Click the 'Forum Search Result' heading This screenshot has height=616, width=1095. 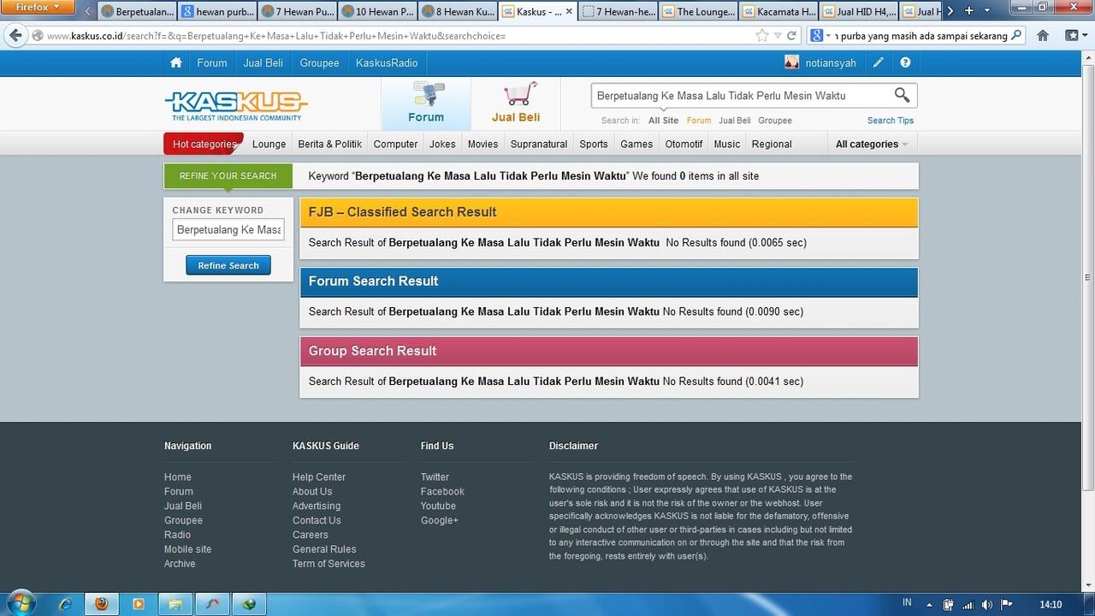(373, 281)
